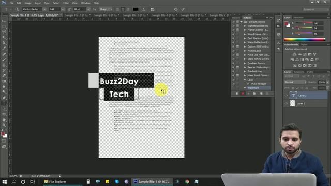
Task: Click the text color swatch in options bar
Action: (x=136, y=9)
